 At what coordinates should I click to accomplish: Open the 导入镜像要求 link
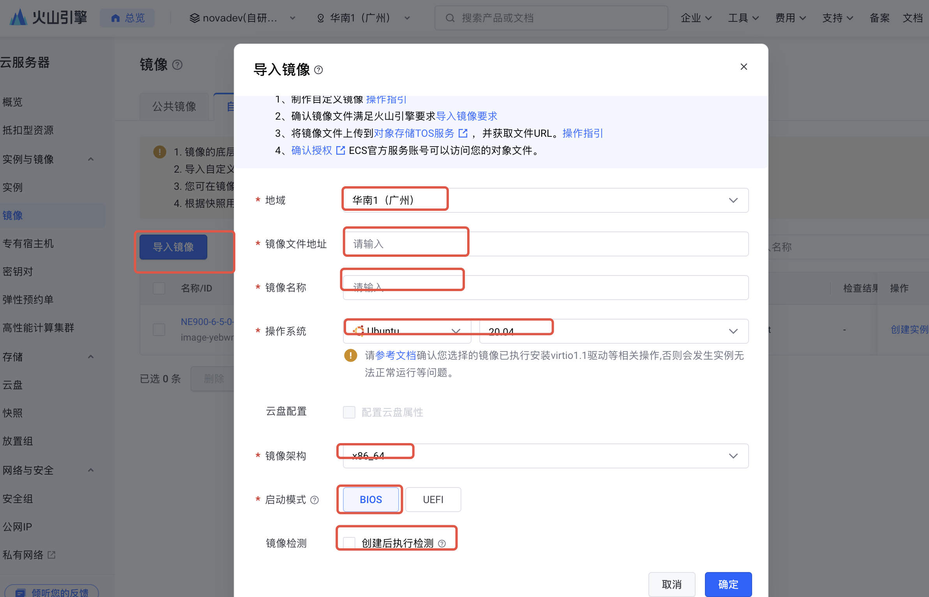467,116
